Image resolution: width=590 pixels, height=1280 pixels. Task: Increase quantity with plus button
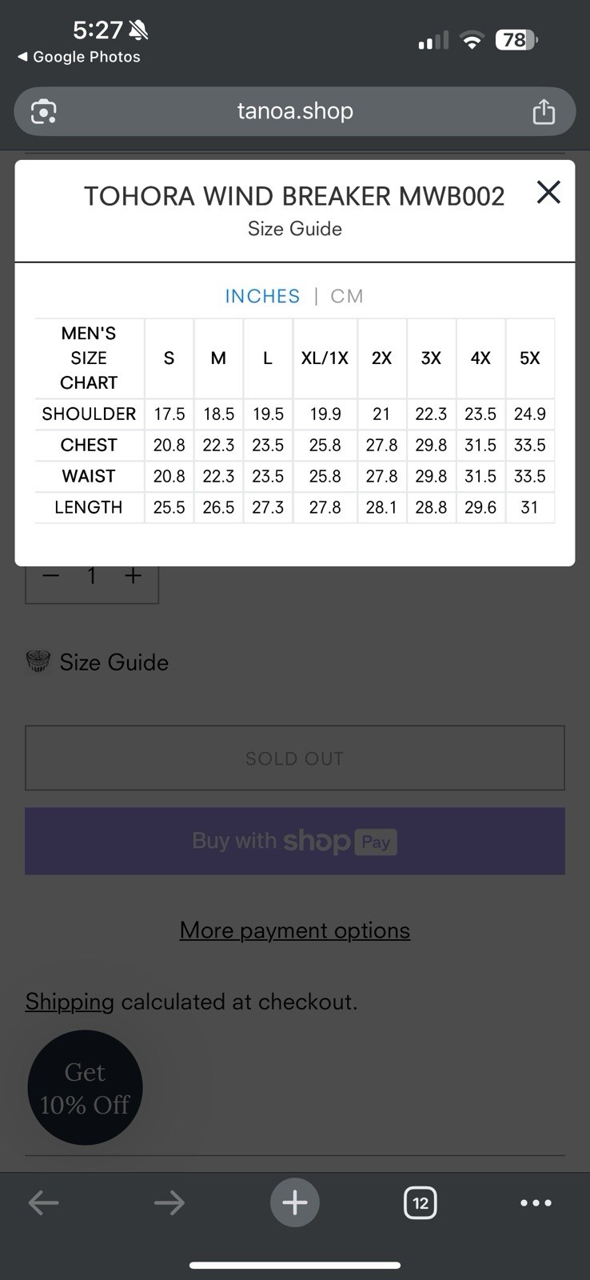133,575
